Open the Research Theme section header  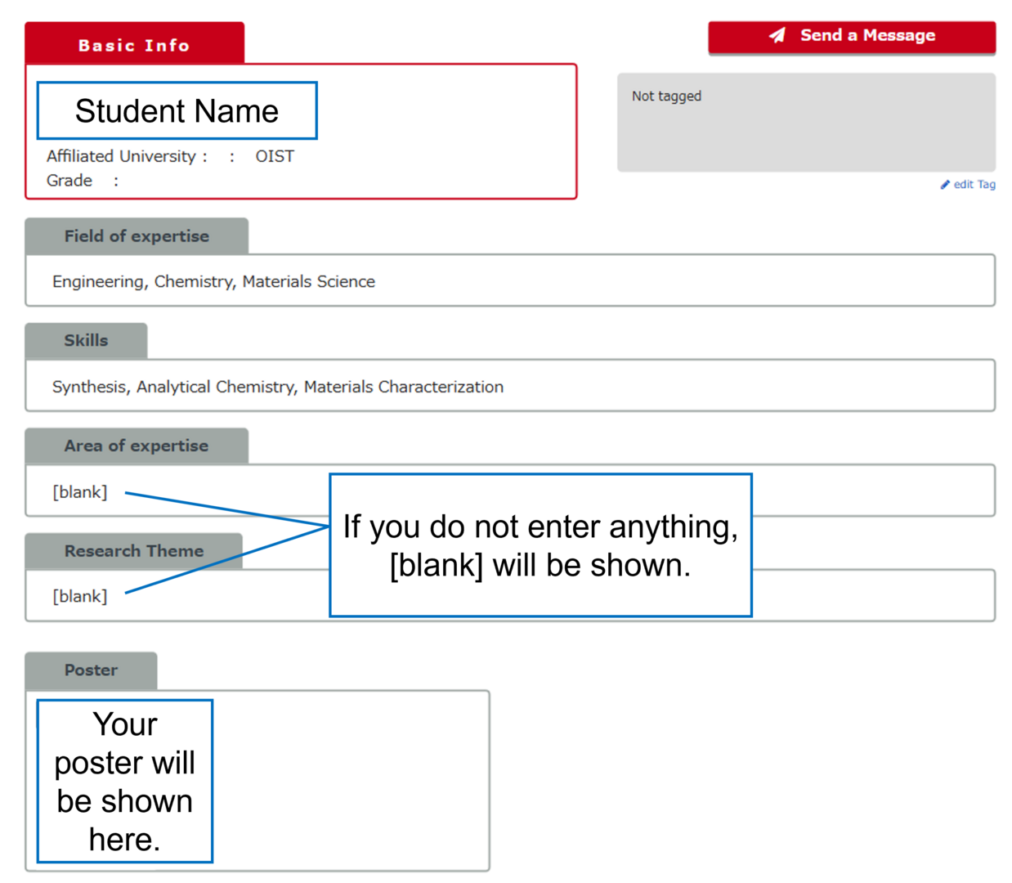point(134,551)
